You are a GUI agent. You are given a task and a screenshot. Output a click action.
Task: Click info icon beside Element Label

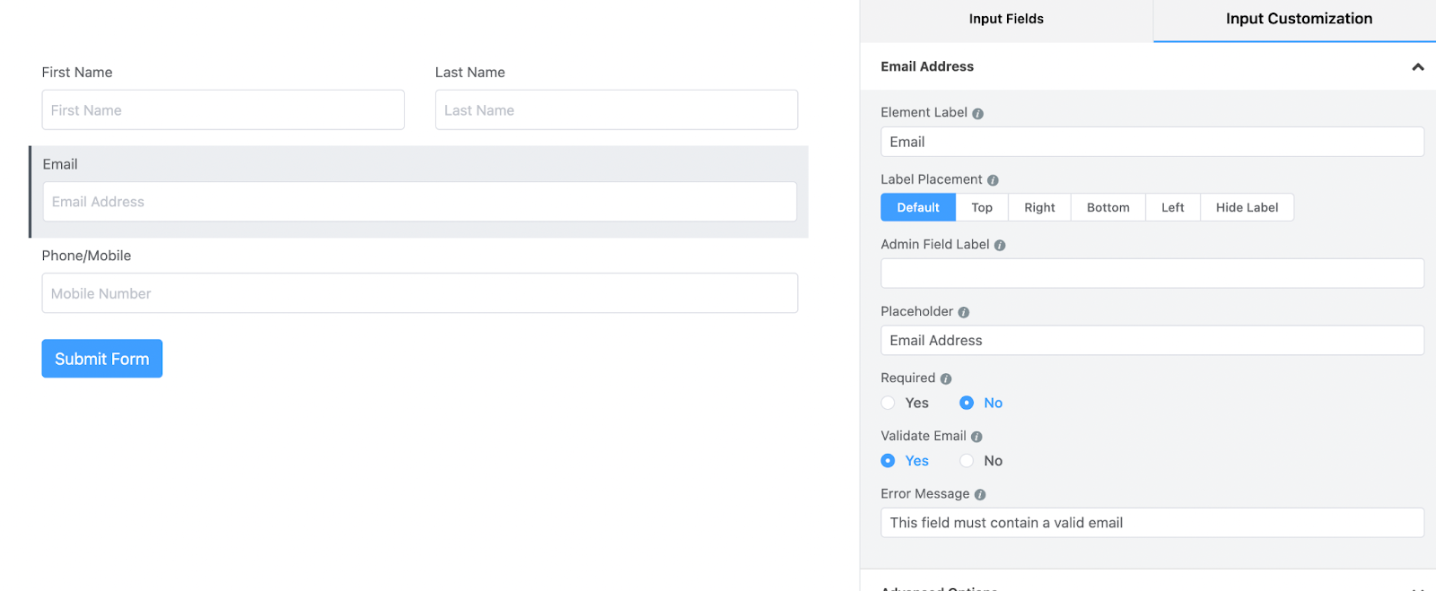(977, 114)
